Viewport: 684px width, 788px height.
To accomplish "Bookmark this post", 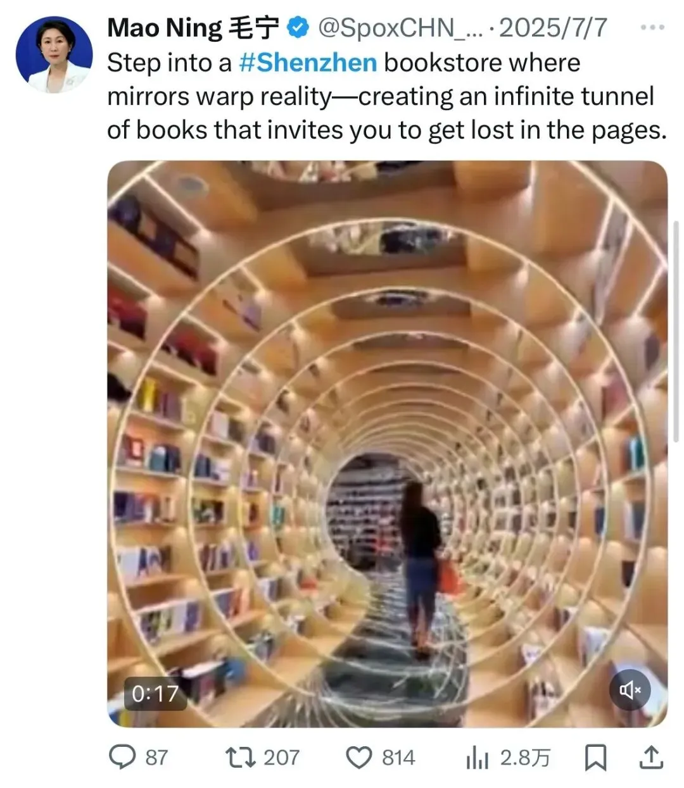I will [595, 758].
